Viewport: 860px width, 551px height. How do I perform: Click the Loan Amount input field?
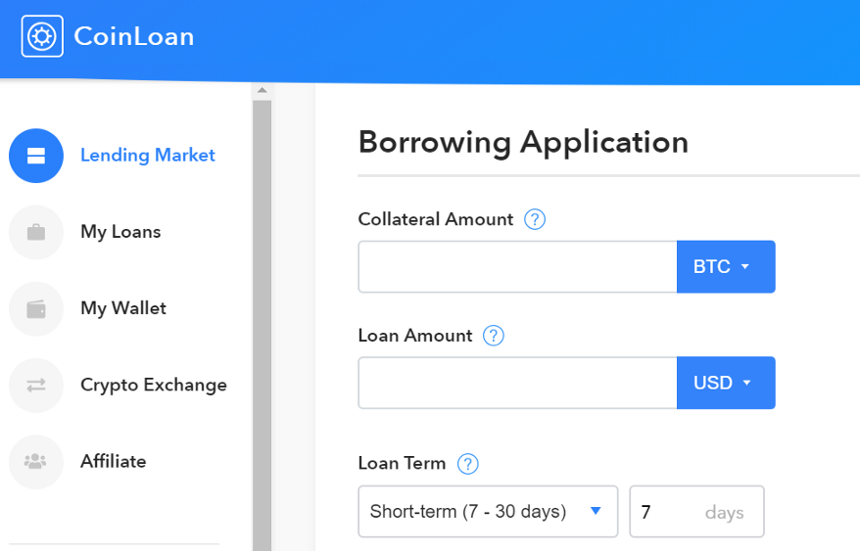(x=518, y=383)
